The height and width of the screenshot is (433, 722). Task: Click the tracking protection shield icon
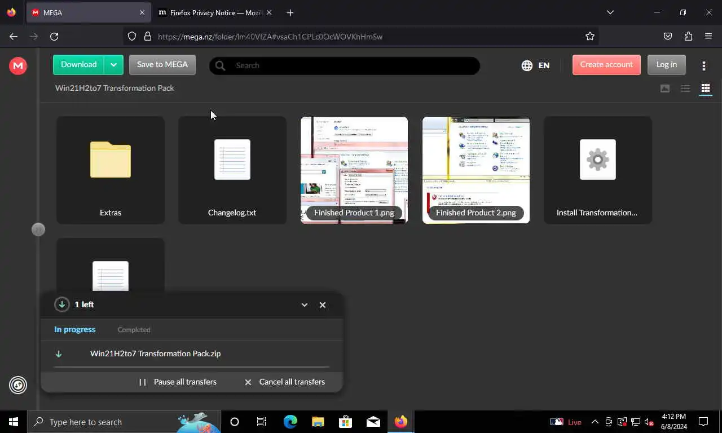(132, 37)
